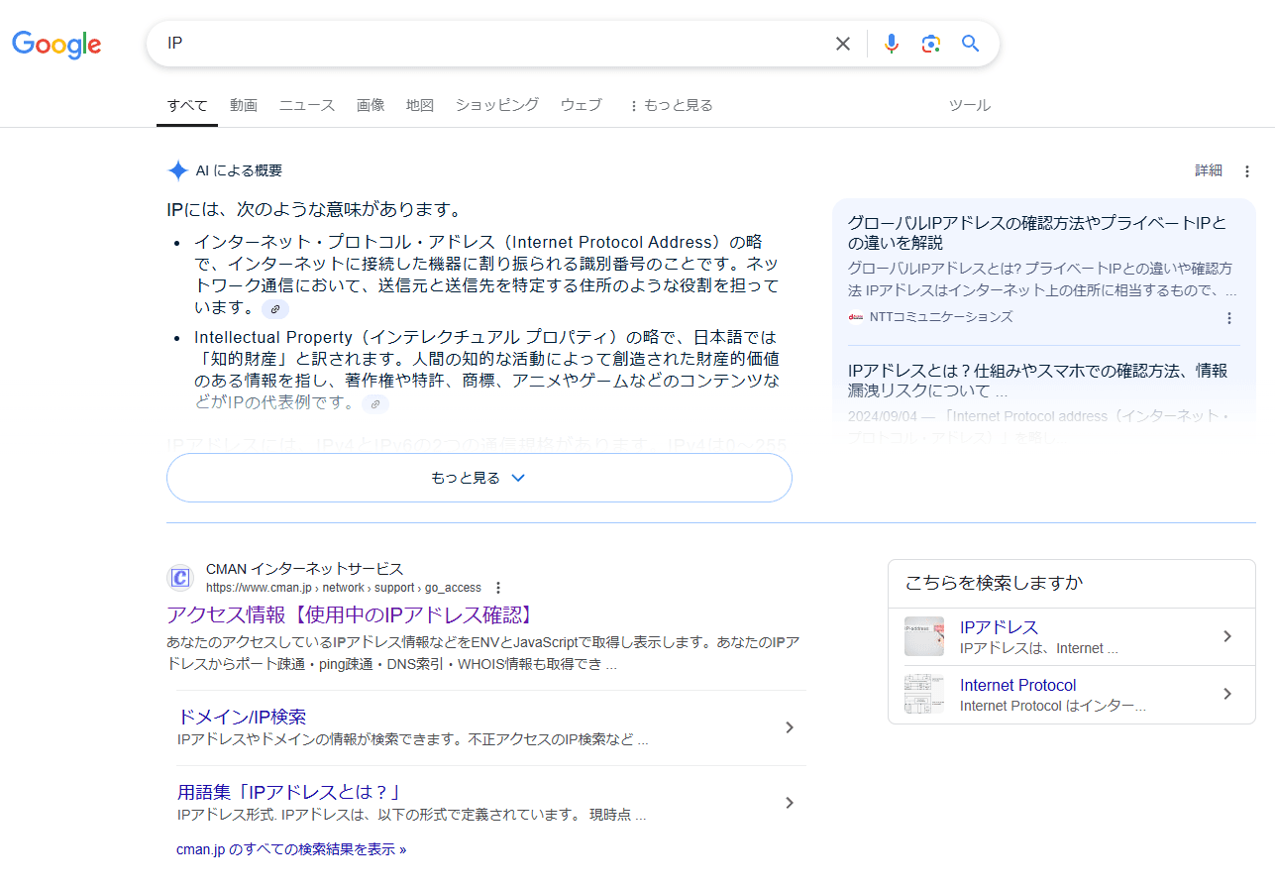The image size is (1275, 890).
Task: Open Google Lens image search icon
Action: pyautogui.click(x=930, y=44)
